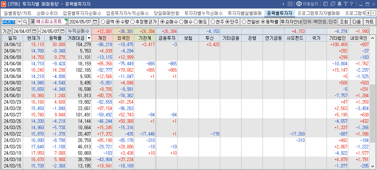Click the 코 KOSDAQ market badge

[32, 22]
